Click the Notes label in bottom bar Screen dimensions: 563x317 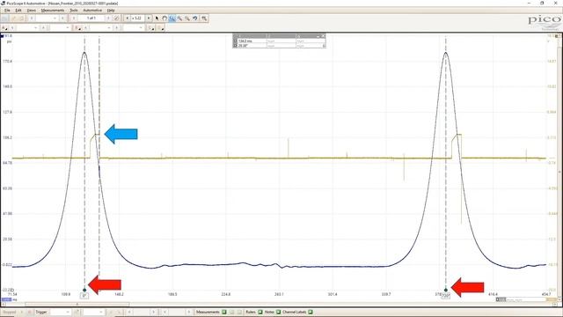click(269, 312)
